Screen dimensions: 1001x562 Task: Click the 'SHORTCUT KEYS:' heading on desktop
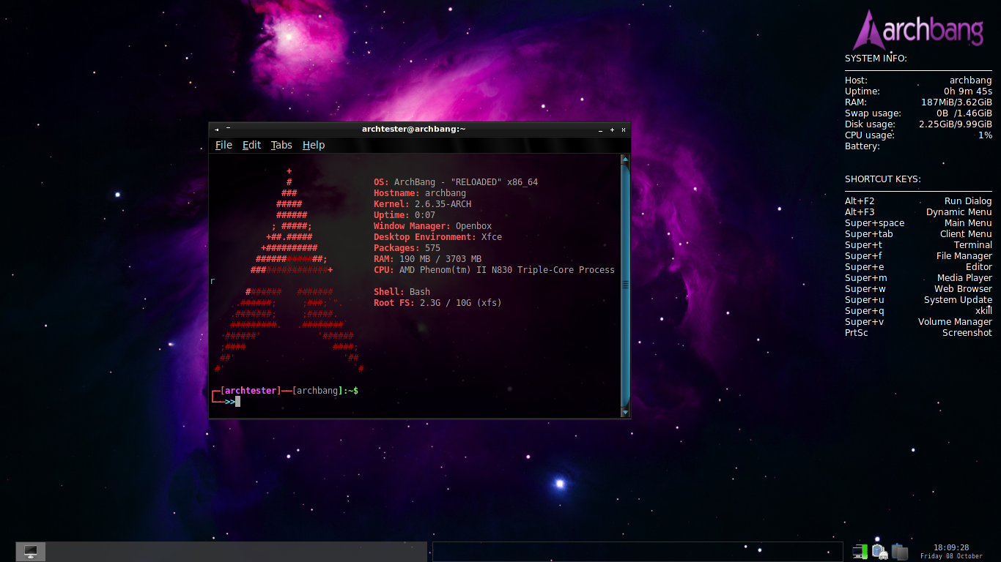click(x=883, y=179)
